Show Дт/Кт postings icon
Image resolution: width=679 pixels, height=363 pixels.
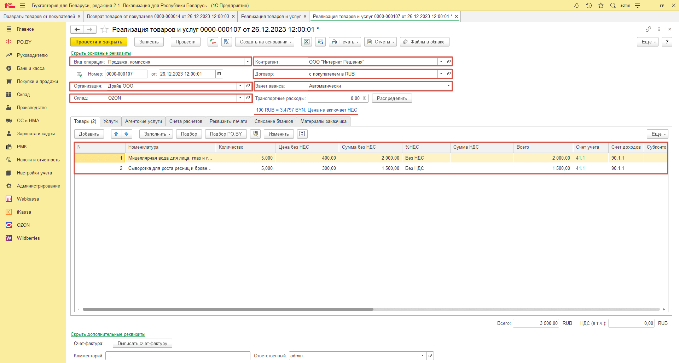coord(213,42)
